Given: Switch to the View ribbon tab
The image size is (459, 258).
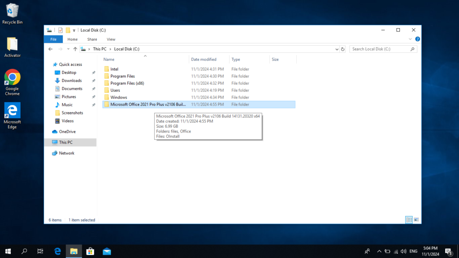Looking at the screenshot, I should 111,39.
